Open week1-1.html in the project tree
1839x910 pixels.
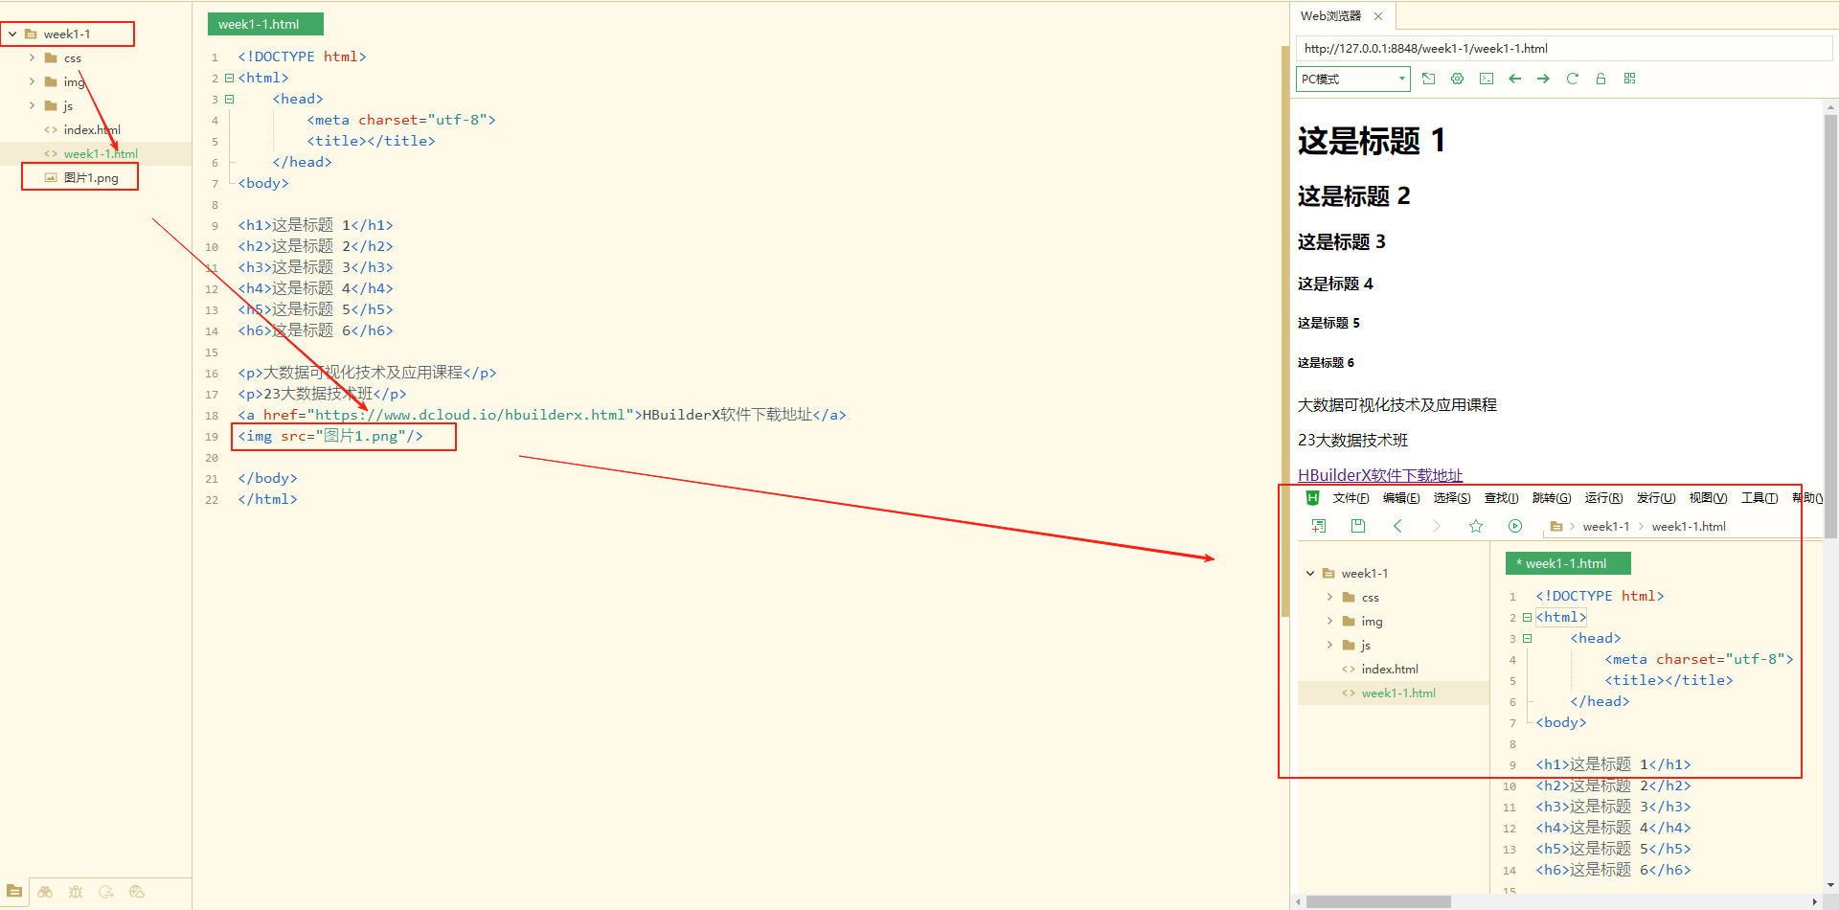[x=101, y=154]
